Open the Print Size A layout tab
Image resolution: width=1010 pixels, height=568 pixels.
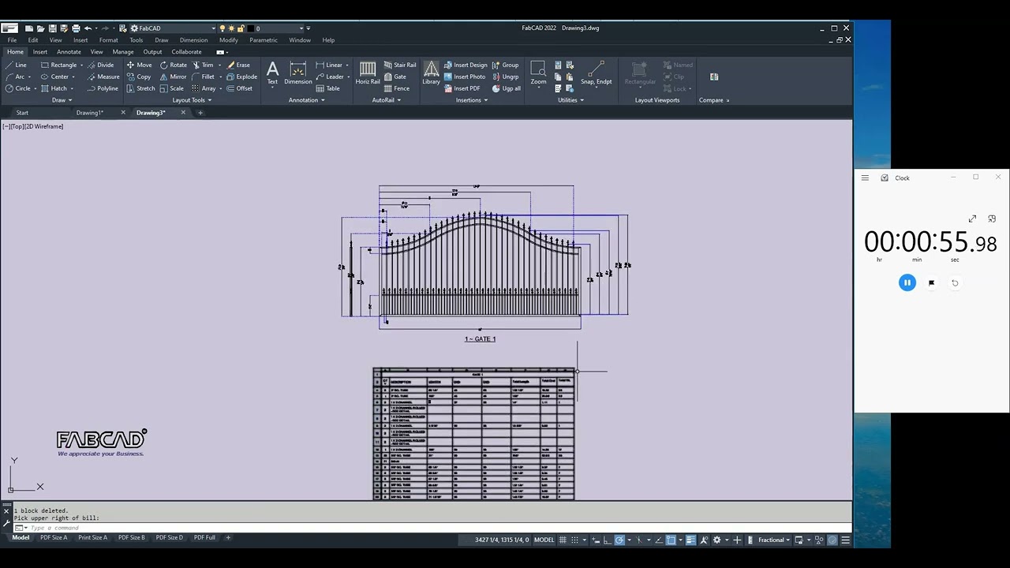[92, 537]
